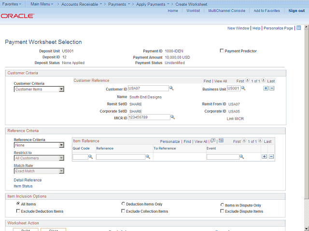Click the Sign out link
The height and width of the screenshot is (231, 309).
pyautogui.click(x=296, y=11)
